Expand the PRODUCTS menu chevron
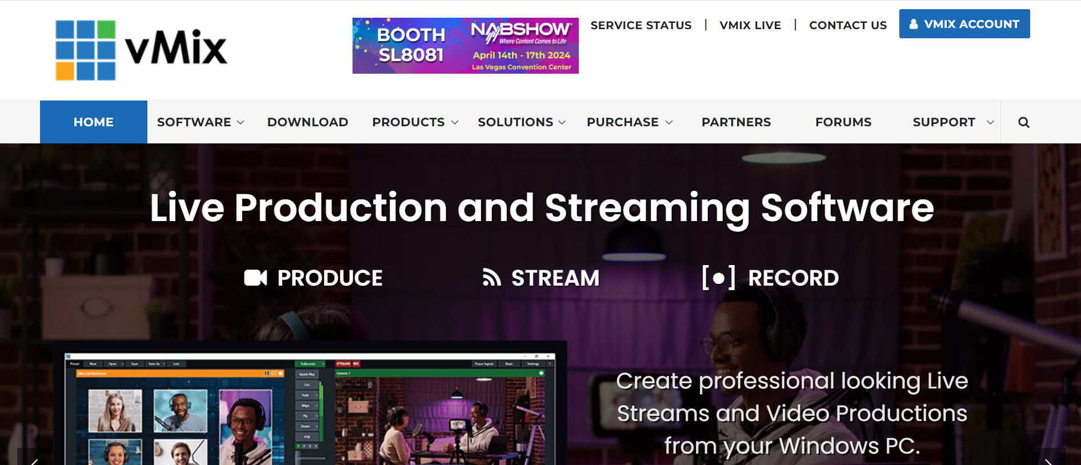Image resolution: width=1081 pixels, height=465 pixels. point(455,122)
